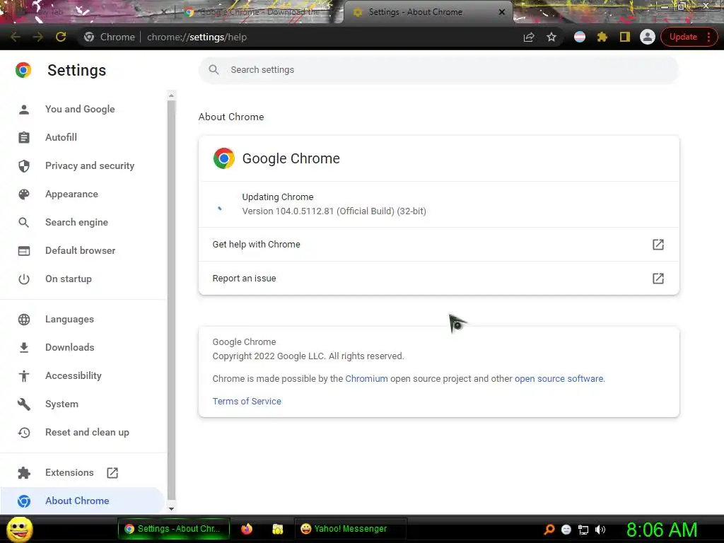Viewport: 724px width, 543px height.
Task: Click the volume speaker tray icon
Action: point(600,530)
